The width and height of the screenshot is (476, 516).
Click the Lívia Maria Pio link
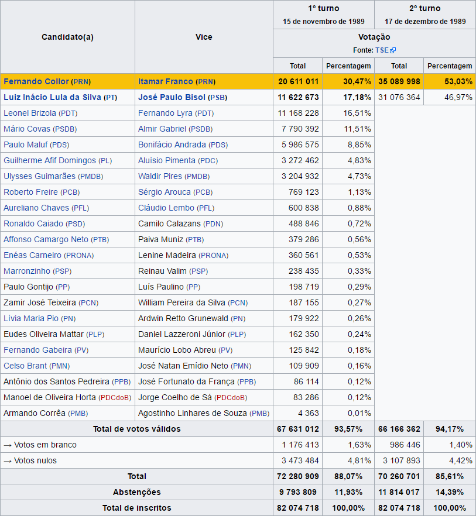(31, 318)
